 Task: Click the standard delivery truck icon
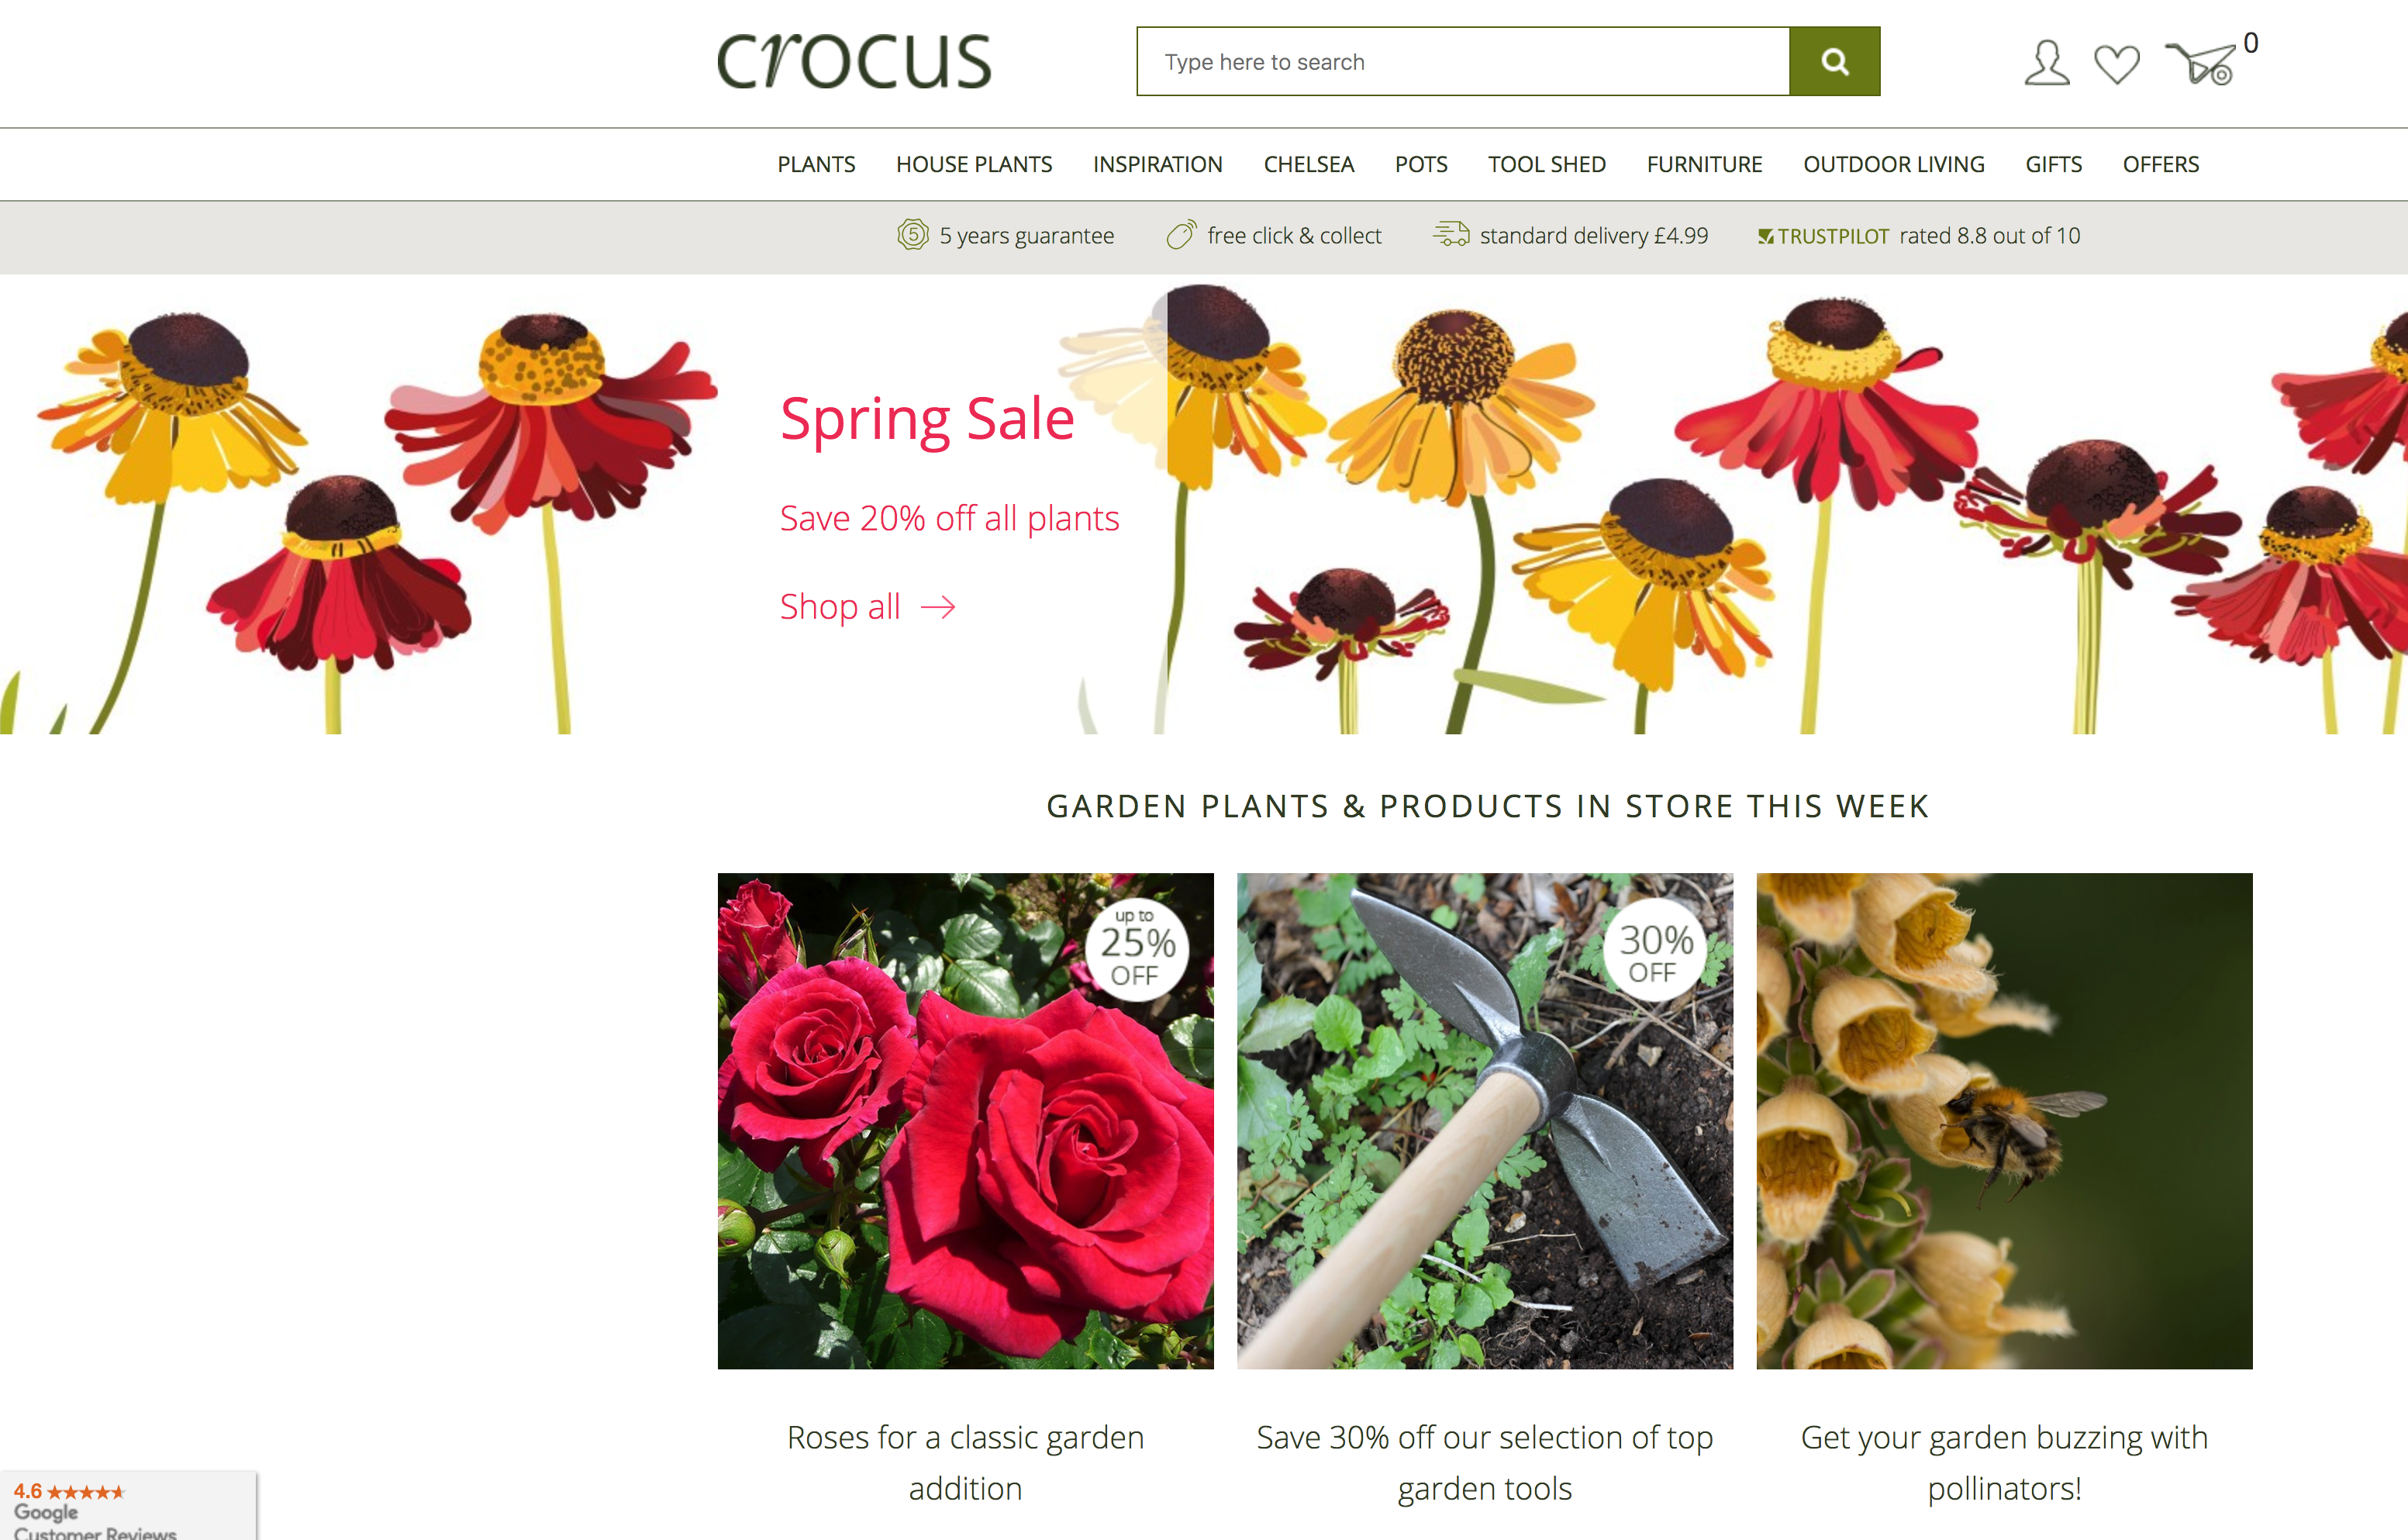click(x=1451, y=234)
